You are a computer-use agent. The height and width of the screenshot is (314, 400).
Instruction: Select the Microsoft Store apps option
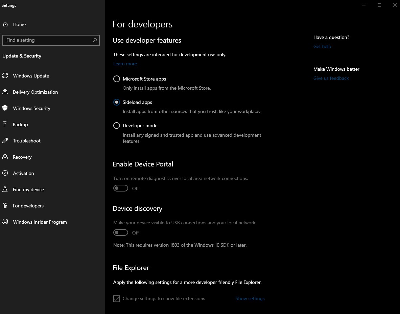pyautogui.click(x=117, y=79)
